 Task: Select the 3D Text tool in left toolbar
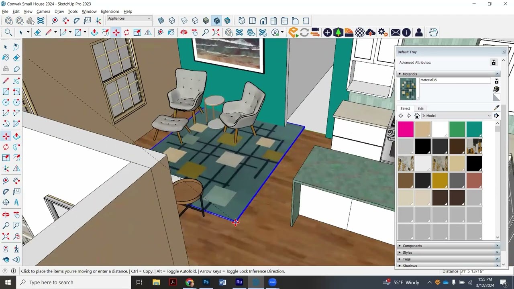click(16, 202)
